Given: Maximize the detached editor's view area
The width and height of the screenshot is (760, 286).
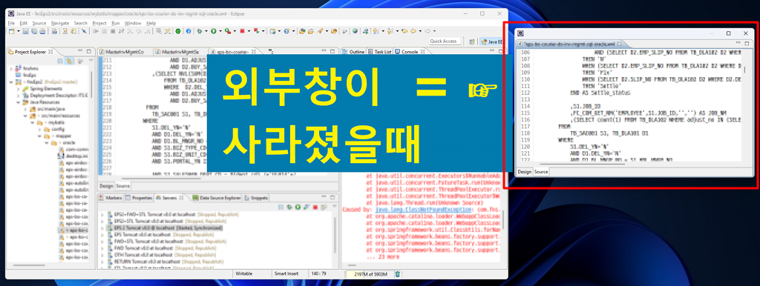Looking at the screenshot, I should 746,43.
